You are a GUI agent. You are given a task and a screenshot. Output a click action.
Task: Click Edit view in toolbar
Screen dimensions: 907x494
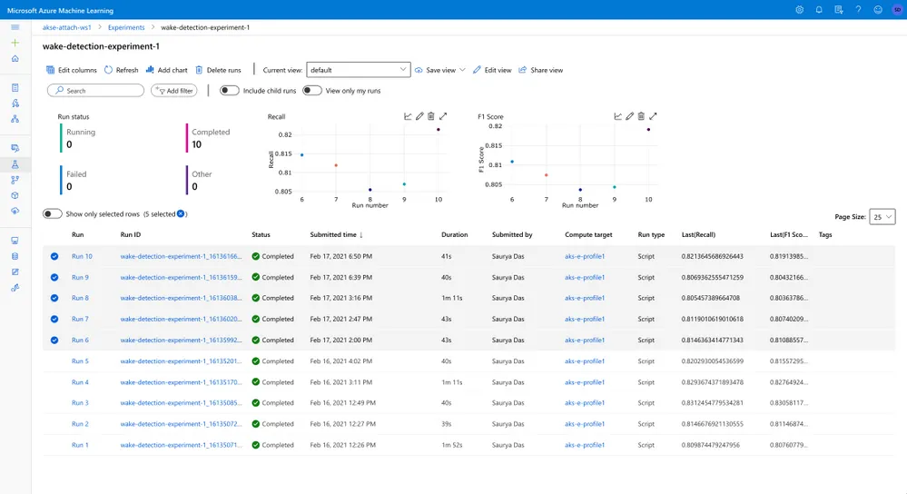point(492,70)
